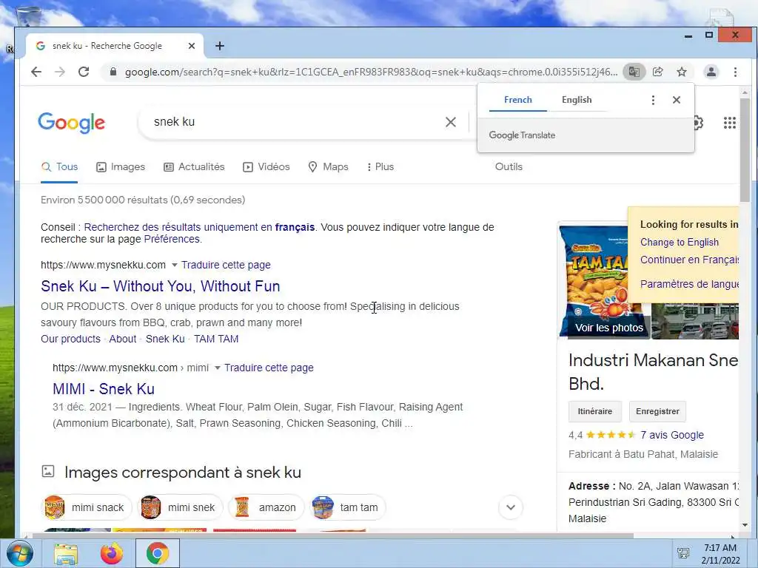Open the Plus more-options menu
The image size is (758, 568).
pyautogui.click(x=380, y=166)
